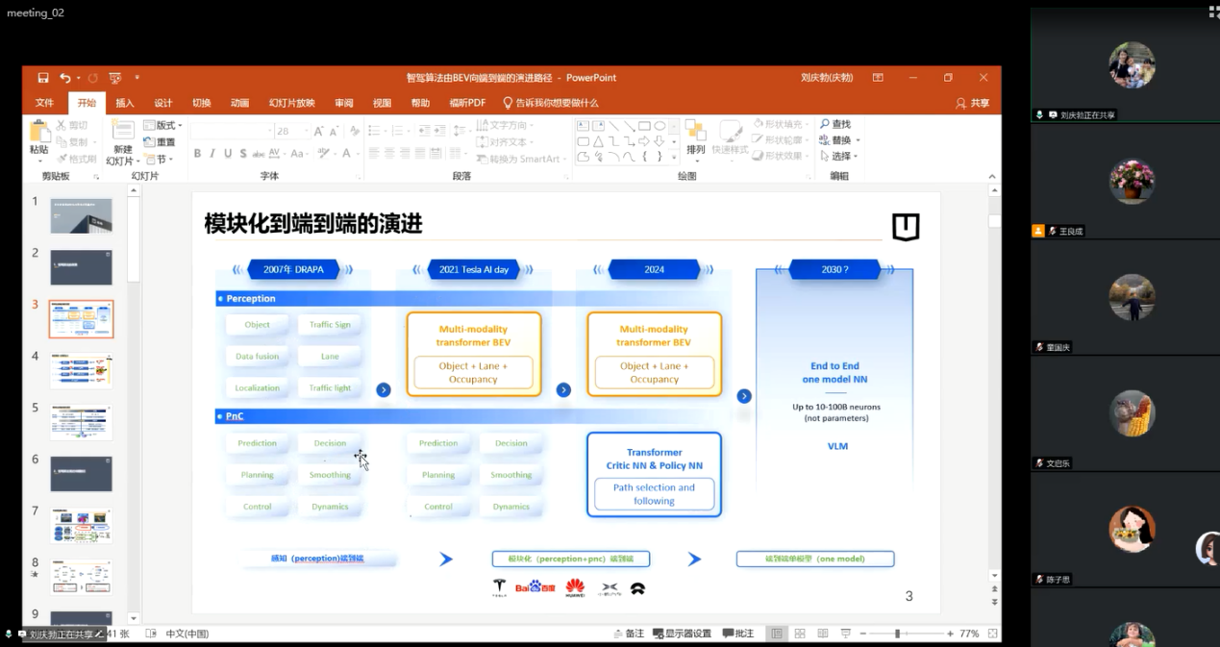1220x647 pixels.
Task: Open the Section (节) dropdown
Action: (161, 160)
